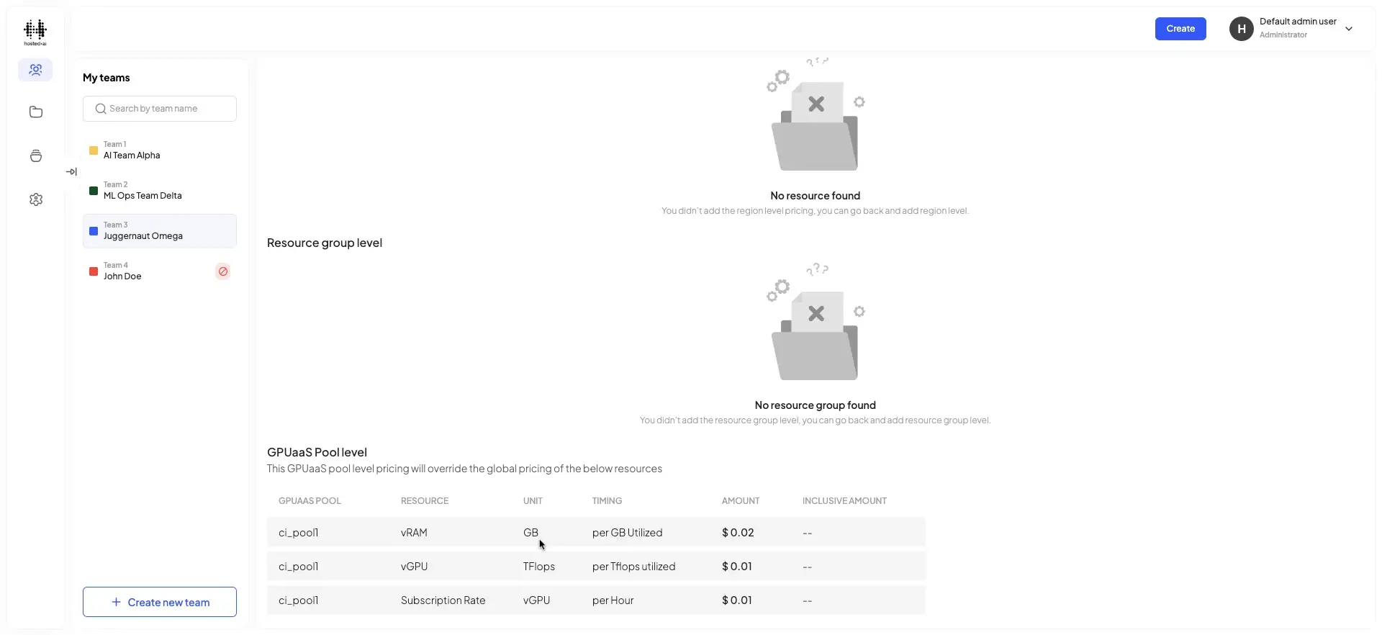This screenshot has height=635, width=1382.
Task: Open the pools section in the sidebar
Action: [x=35, y=156]
